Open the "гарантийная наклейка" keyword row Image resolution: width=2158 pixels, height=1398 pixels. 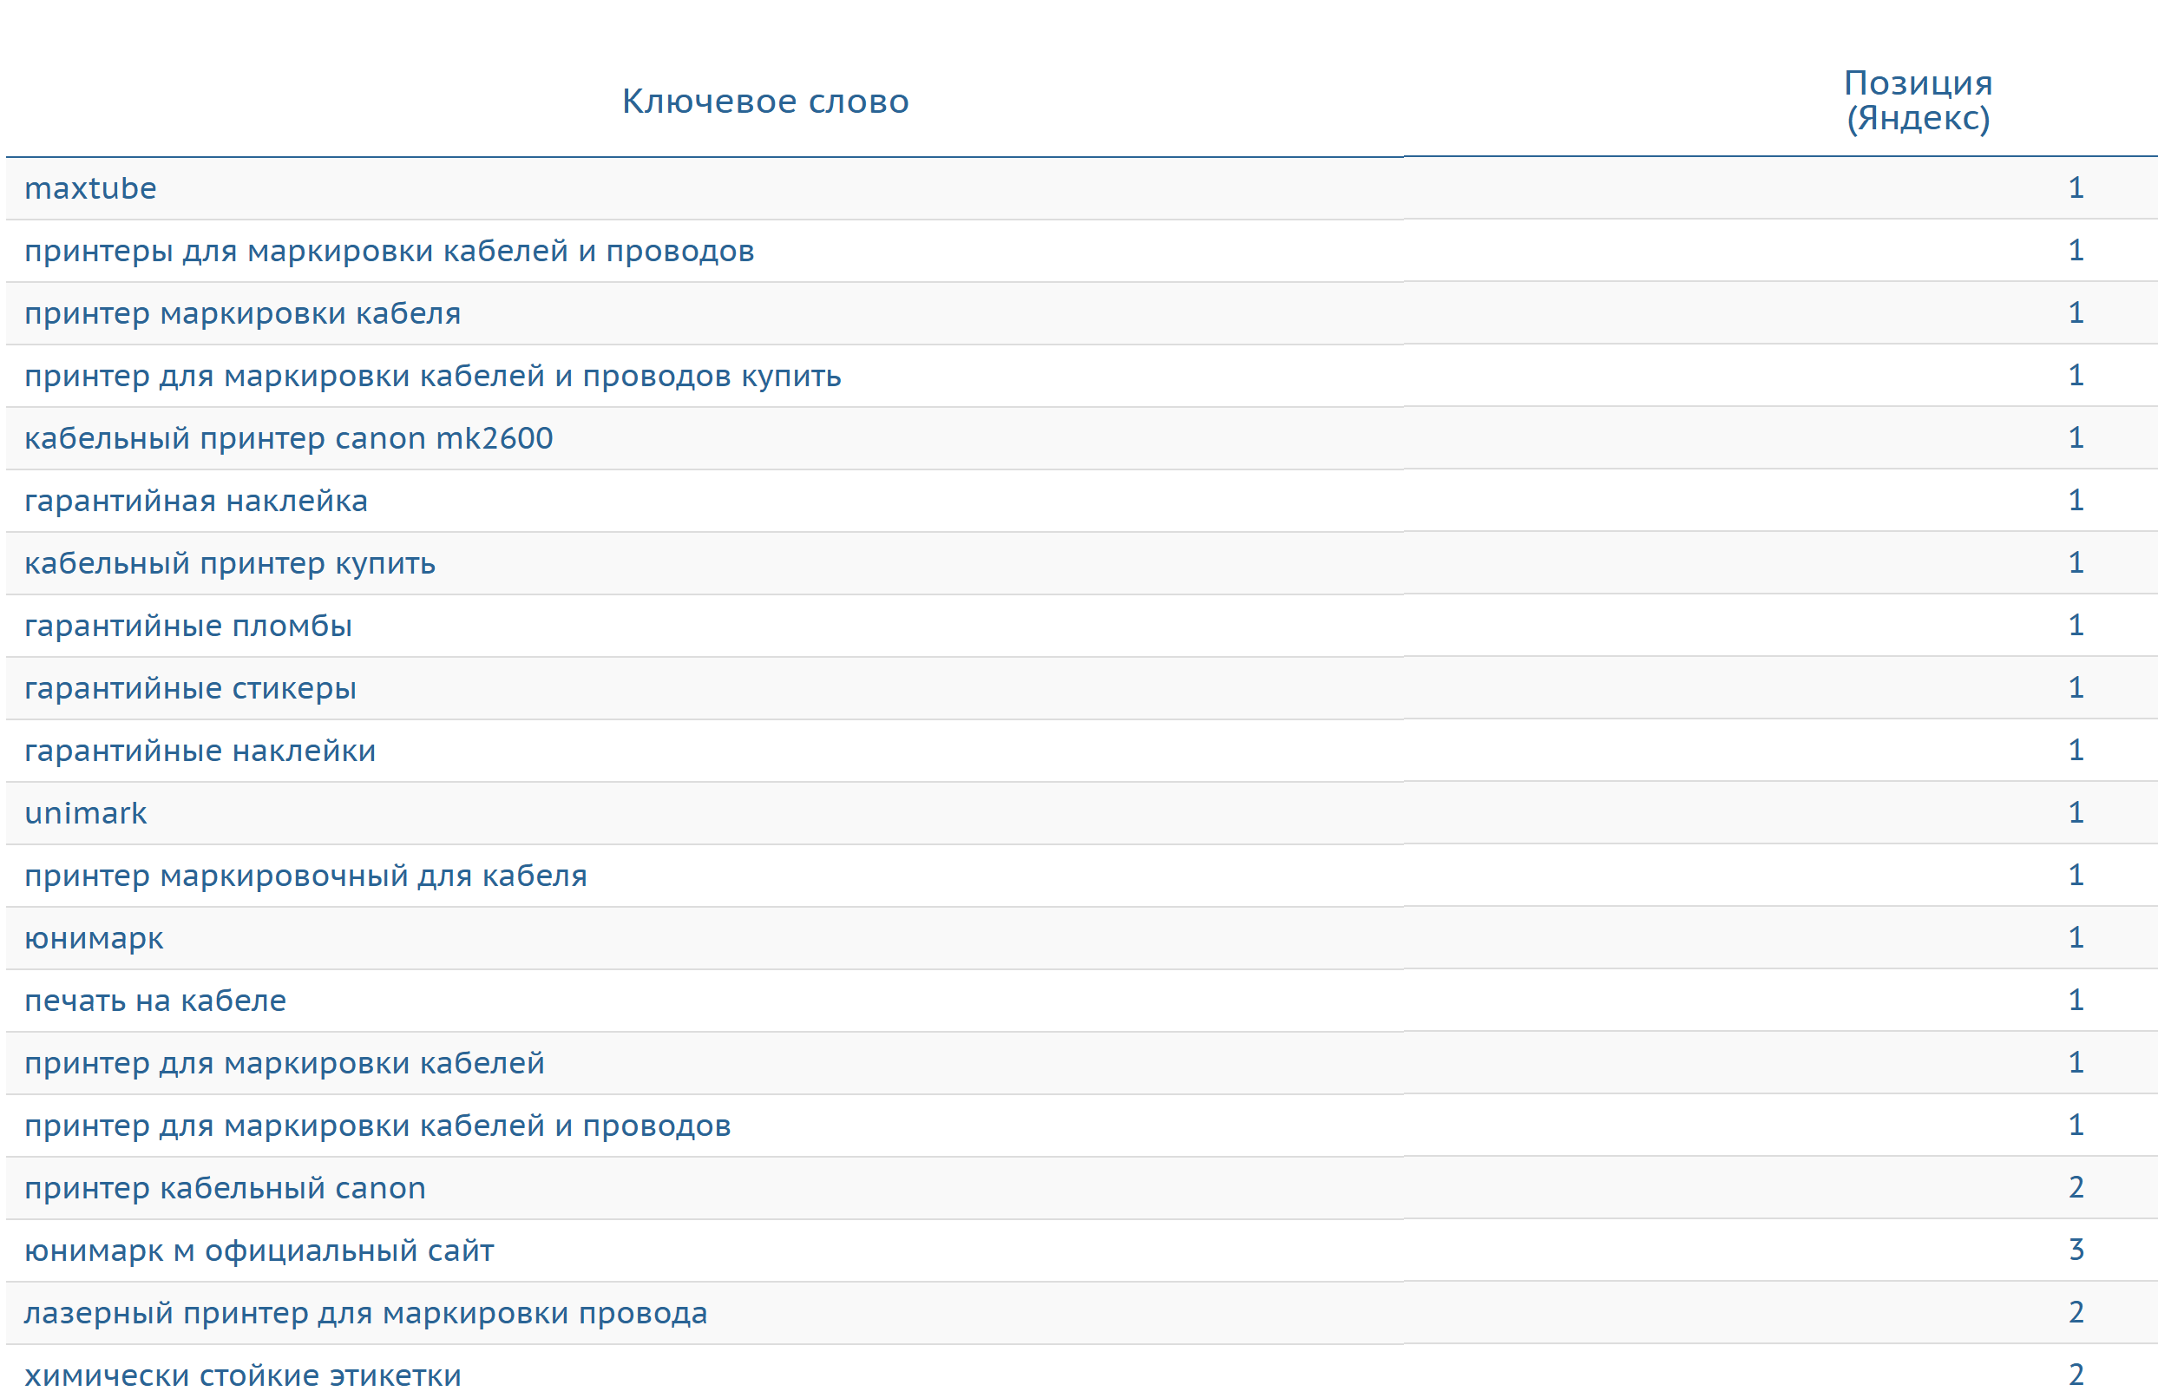pos(196,502)
